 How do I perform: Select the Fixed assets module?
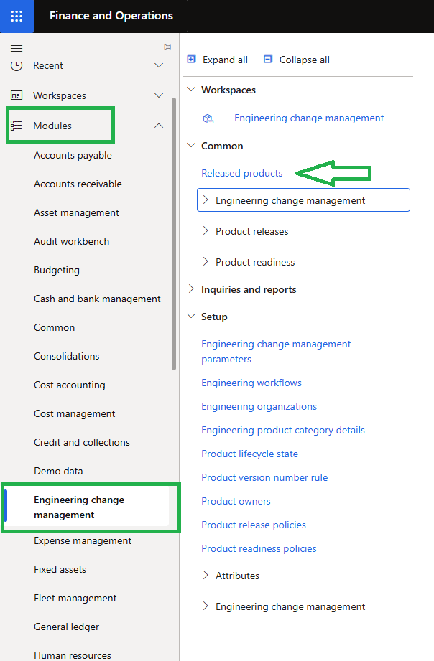(61, 569)
